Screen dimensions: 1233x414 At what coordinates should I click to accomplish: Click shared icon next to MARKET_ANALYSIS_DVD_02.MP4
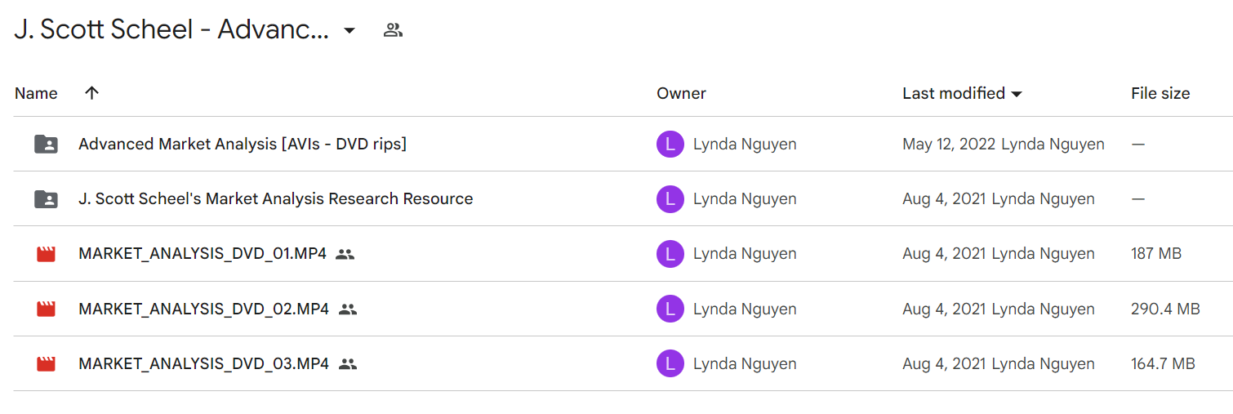point(348,309)
